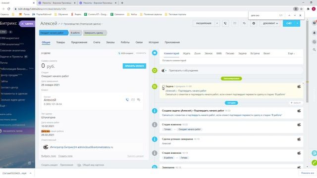
Task: Open the Счета tab
Action: pos(97,43)
